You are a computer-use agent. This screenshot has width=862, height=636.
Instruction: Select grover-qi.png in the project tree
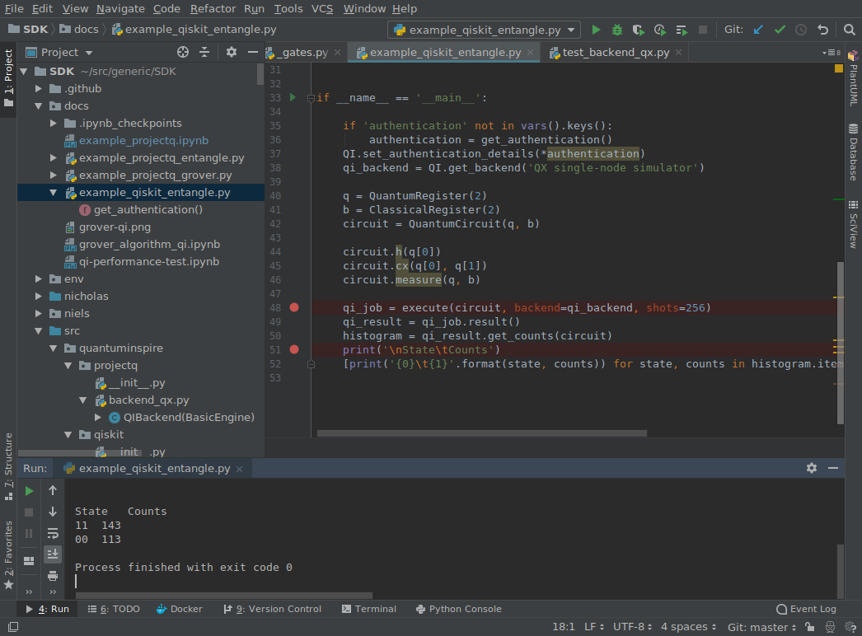(115, 227)
